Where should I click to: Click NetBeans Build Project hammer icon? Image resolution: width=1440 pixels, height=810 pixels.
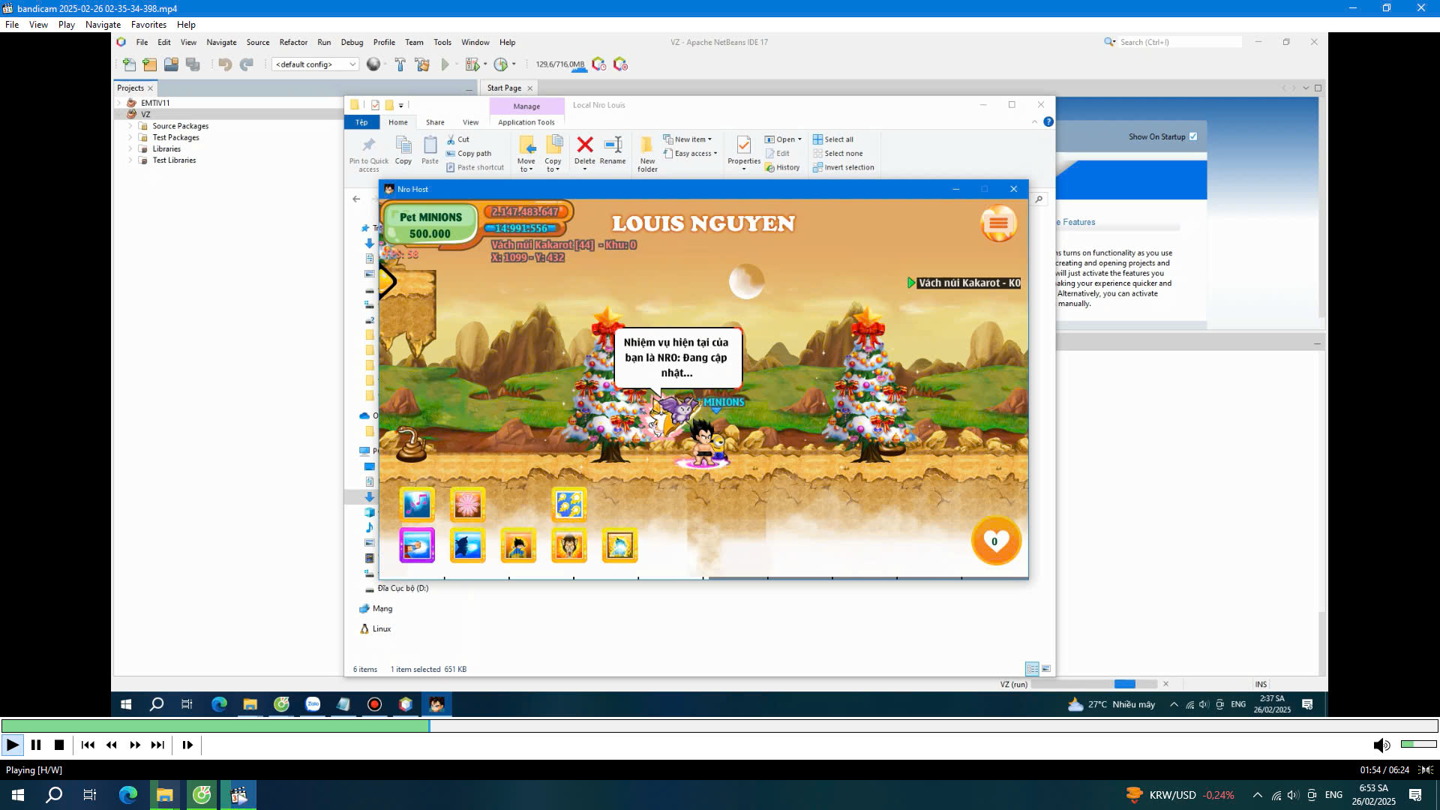(x=400, y=64)
